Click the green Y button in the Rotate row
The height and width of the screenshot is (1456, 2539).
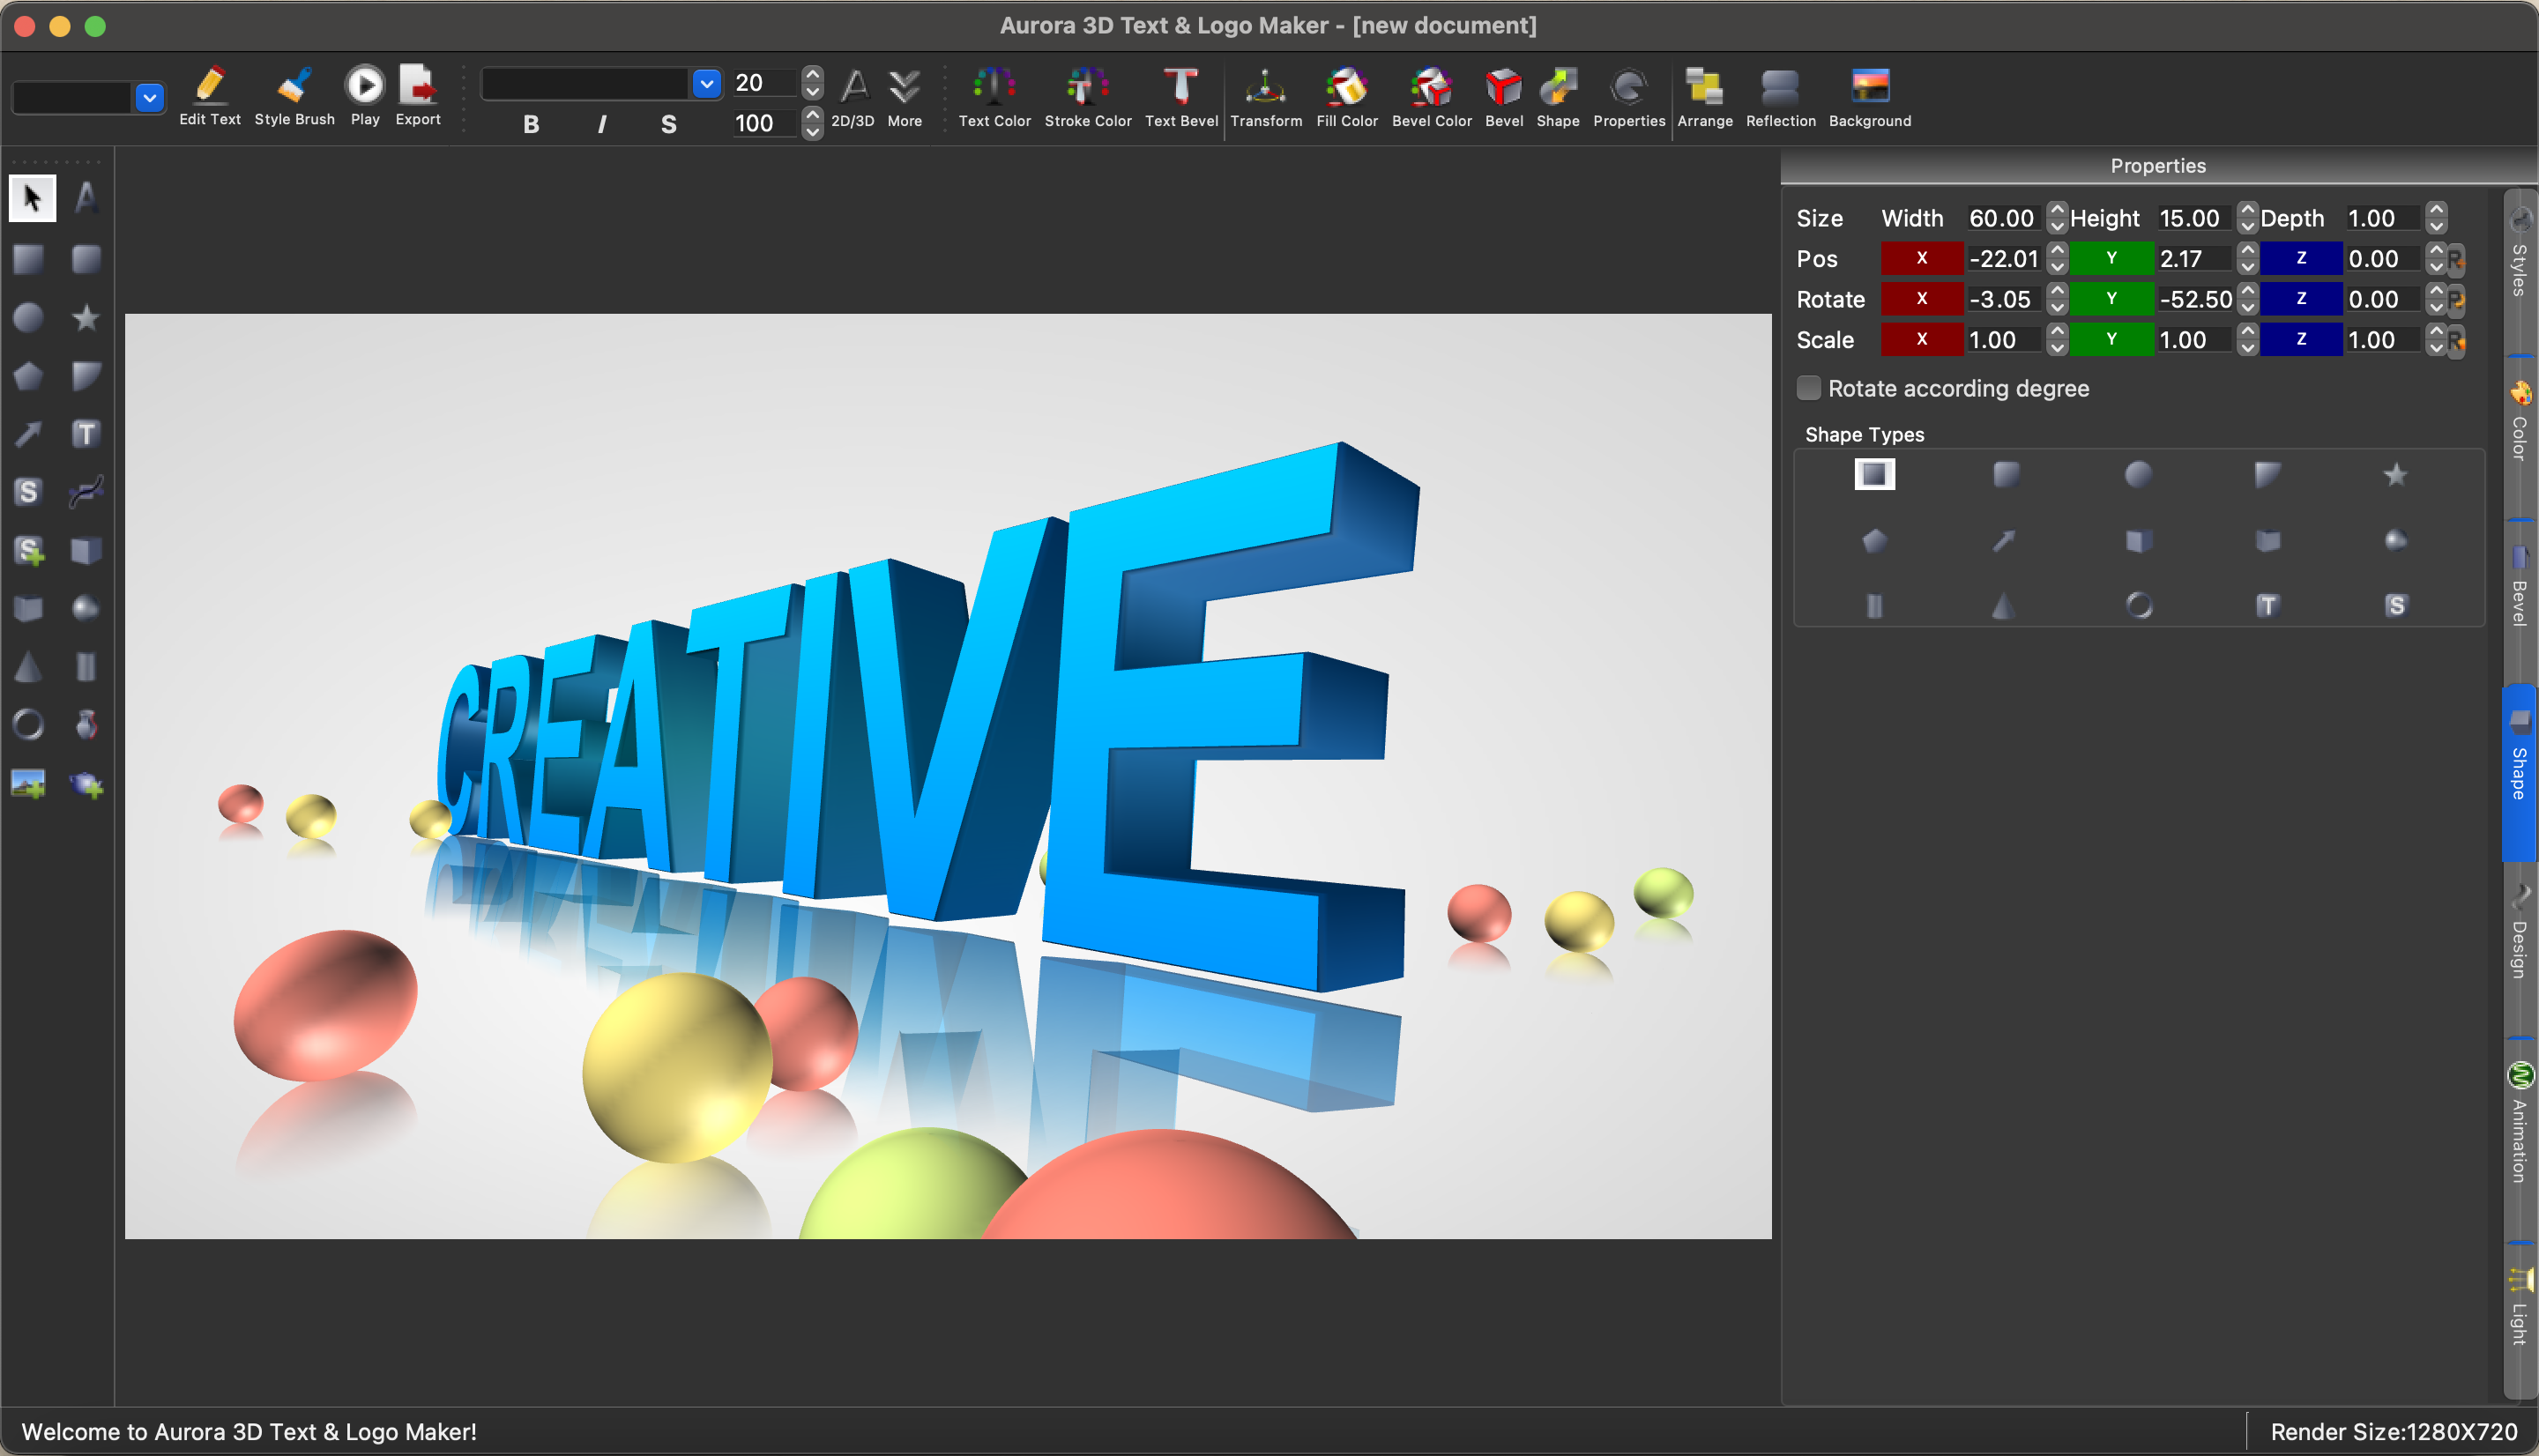pos(2111,299)
